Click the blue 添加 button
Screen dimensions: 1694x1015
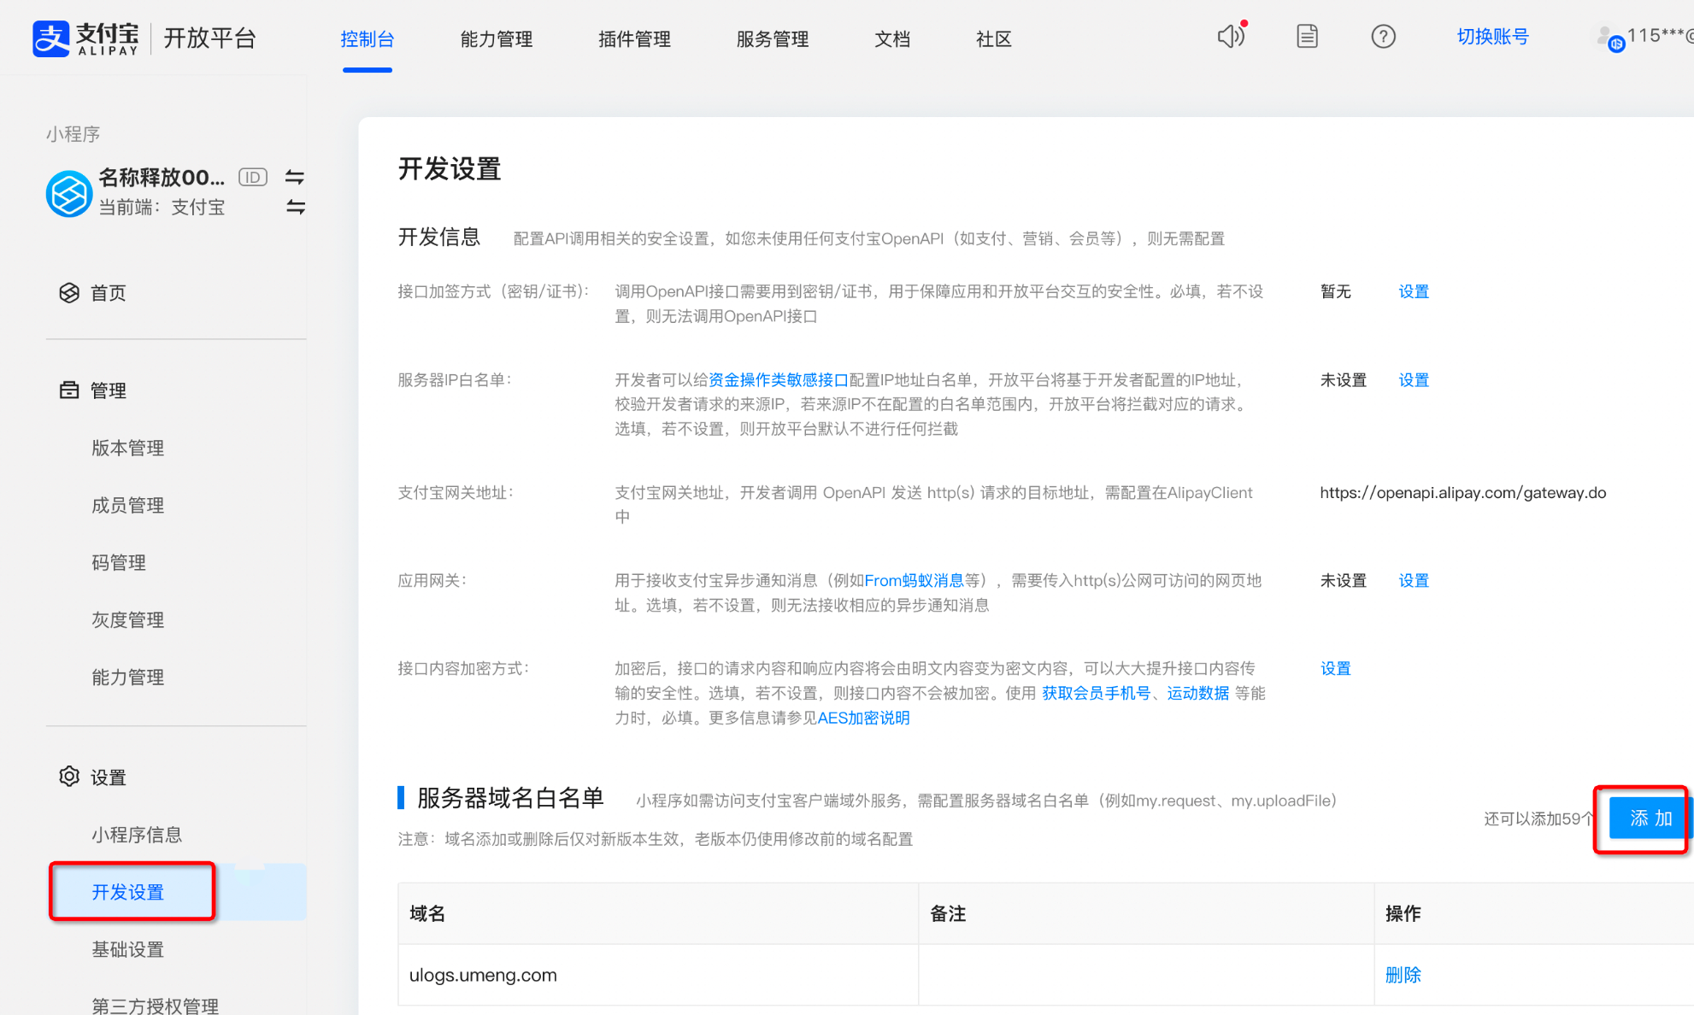click(1650, 818)
